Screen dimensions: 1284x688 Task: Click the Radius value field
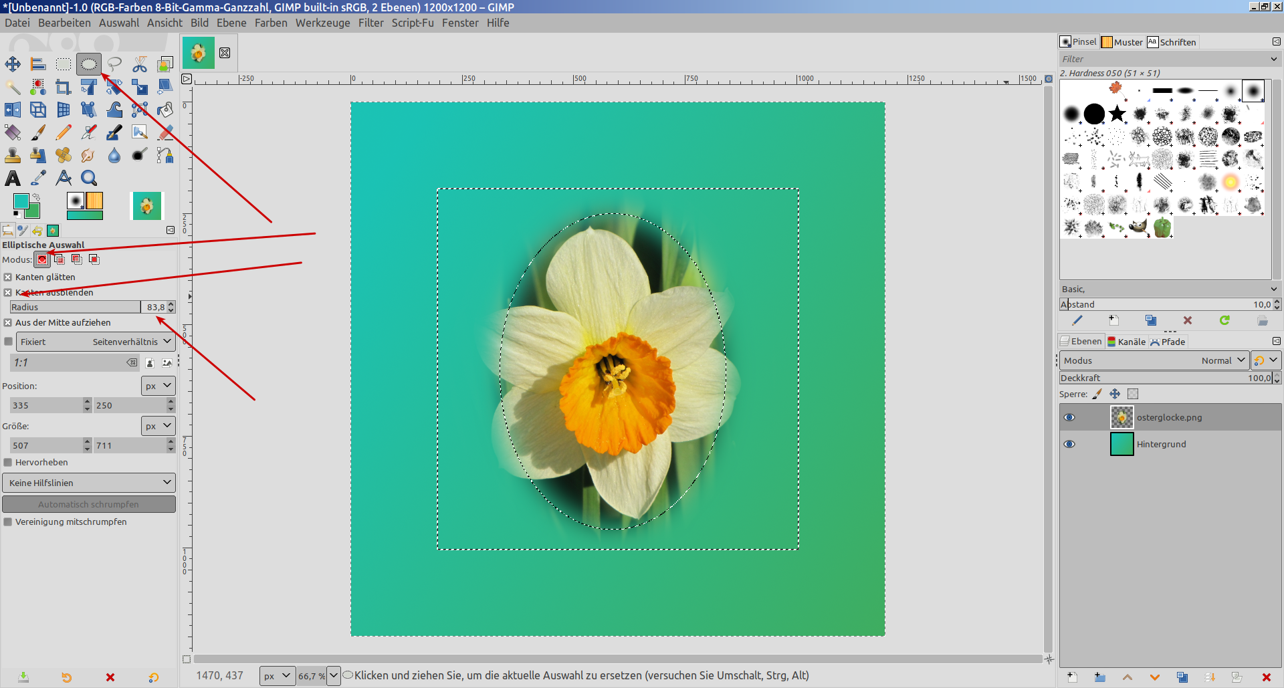155,307
